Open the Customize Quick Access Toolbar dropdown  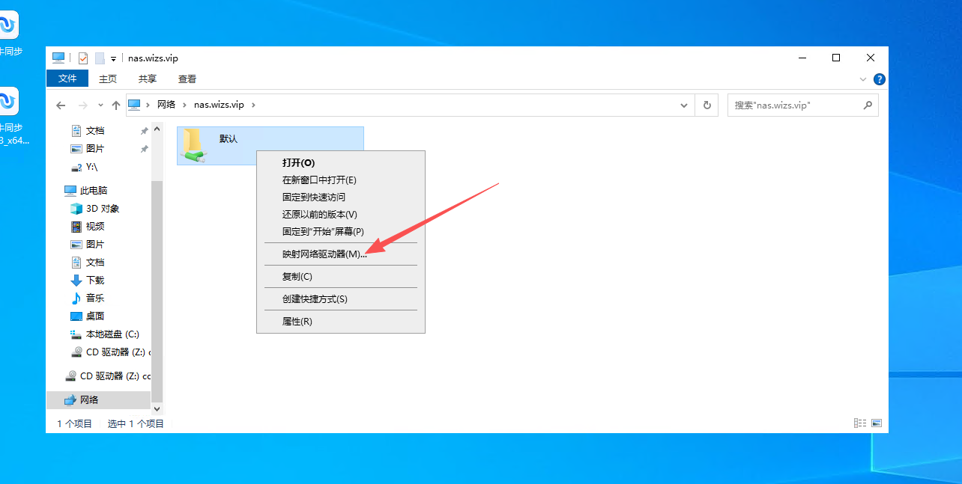coord(114,58)
